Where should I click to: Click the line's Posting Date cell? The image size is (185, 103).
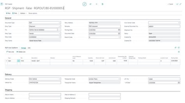coord(175,61)
